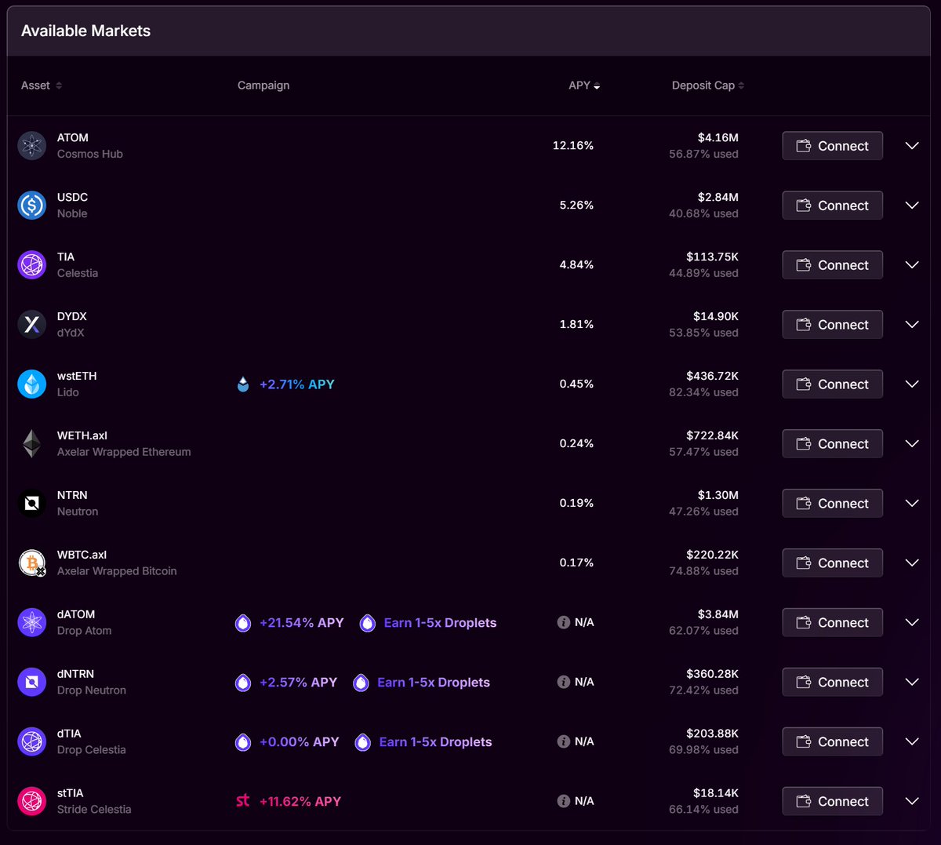Connect wallet for the ATOM market
Viewport: 941px width, 845px height.
tap(833, 146)
